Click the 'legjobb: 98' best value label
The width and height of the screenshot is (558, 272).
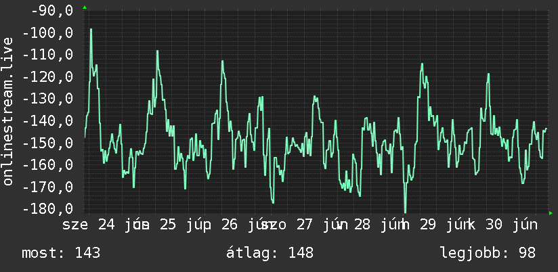tap(488, 253)
